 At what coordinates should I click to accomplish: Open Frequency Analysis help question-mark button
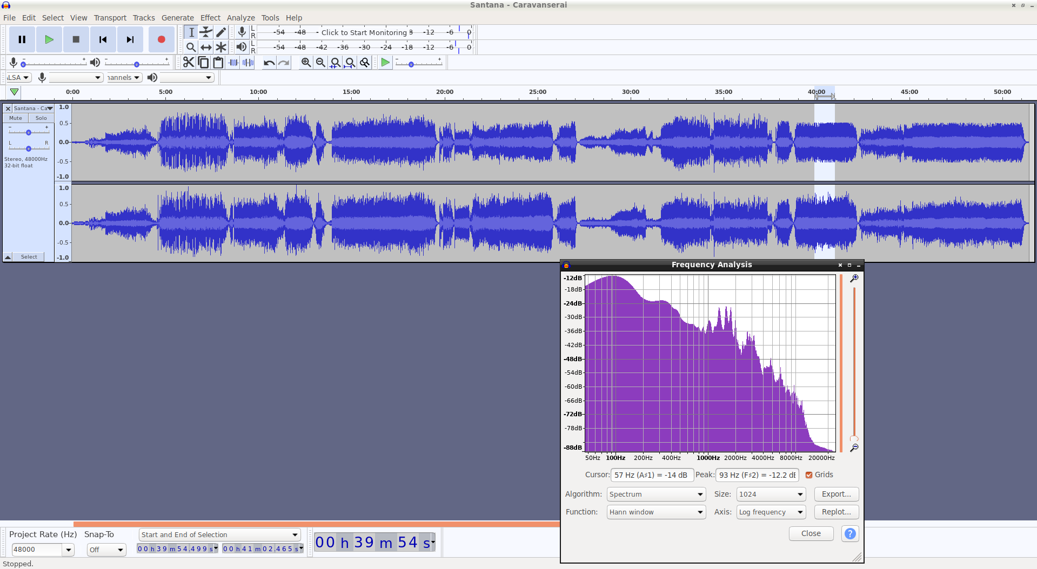850,533
